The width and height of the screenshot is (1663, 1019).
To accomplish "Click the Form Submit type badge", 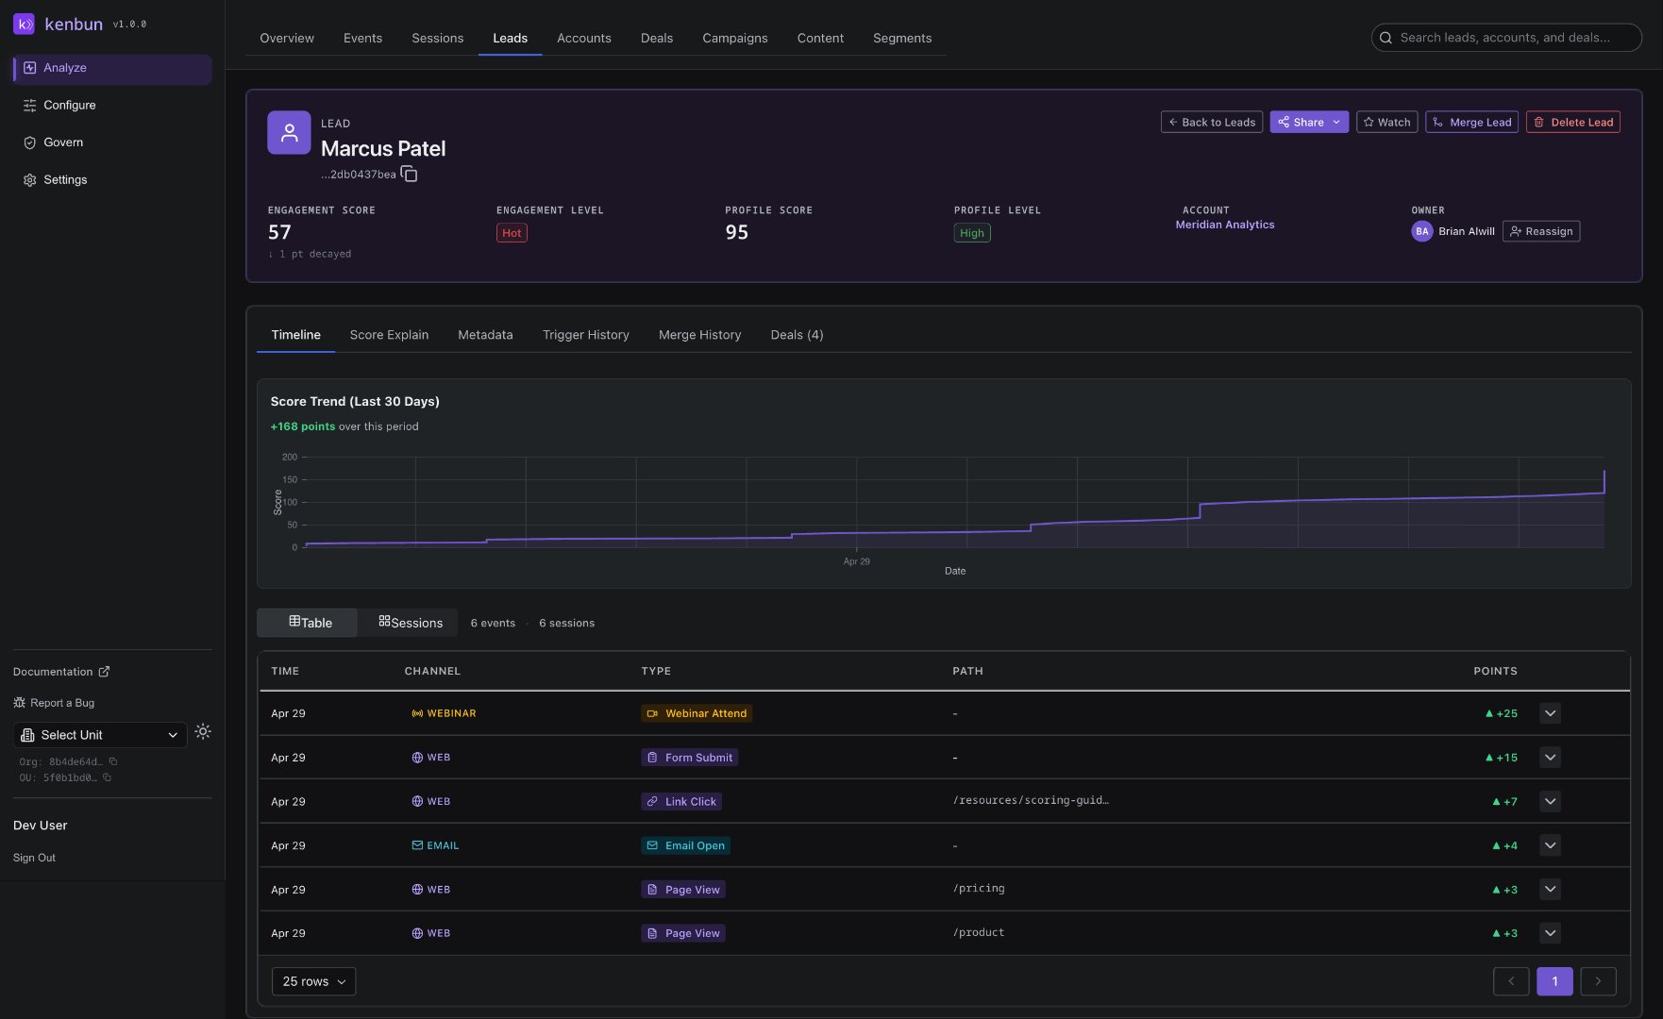I will 689,758.
